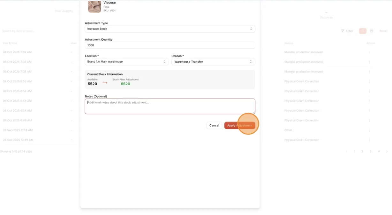The image size is (392, 215).
Task: Open the Reason dropdown set to Warehouse Transfer
Action: pyautogui.click(x=213, y=62)
